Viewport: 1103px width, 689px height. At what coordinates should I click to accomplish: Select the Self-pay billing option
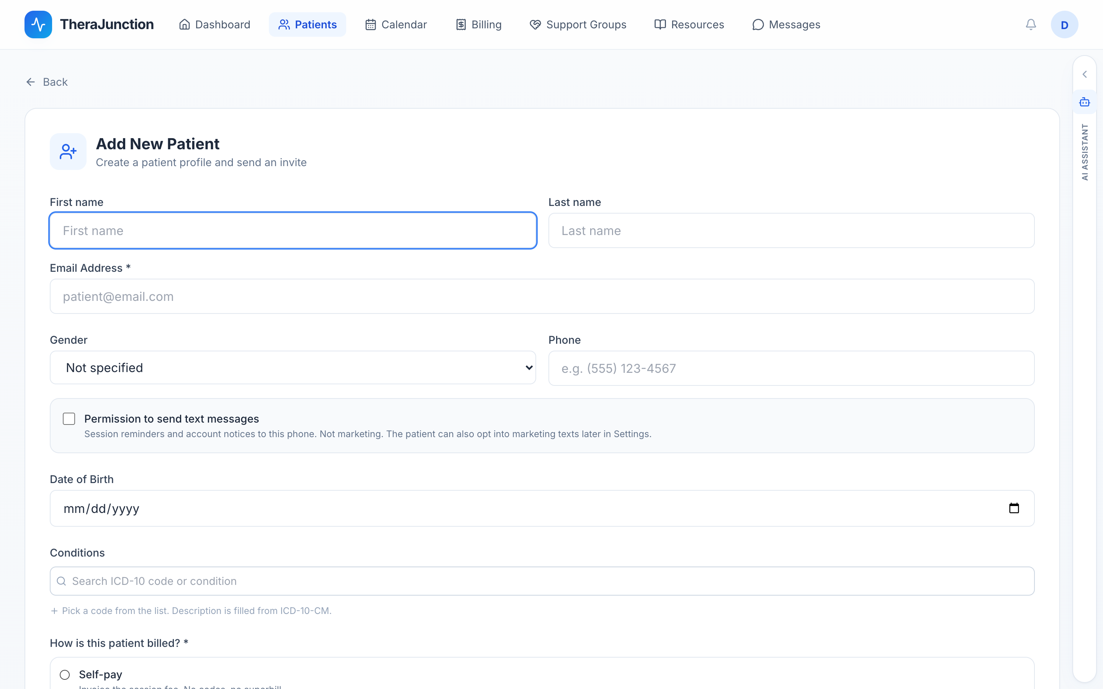pos(65,675)
